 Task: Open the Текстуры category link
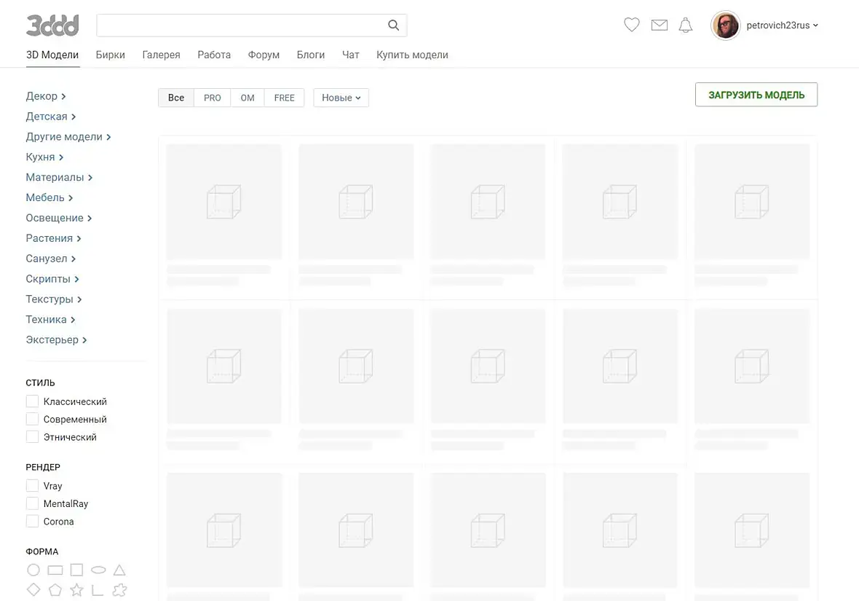(x=54, y=299)
